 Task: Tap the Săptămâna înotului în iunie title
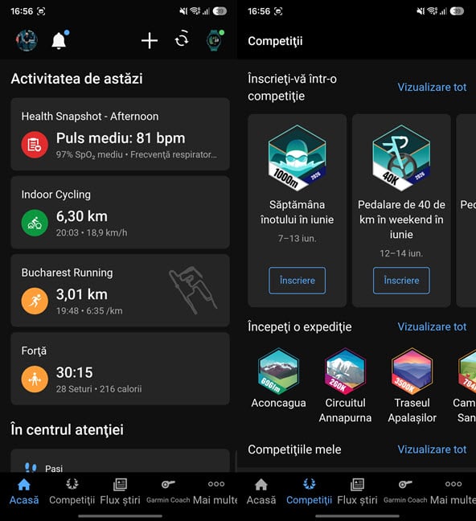point(297,212)
